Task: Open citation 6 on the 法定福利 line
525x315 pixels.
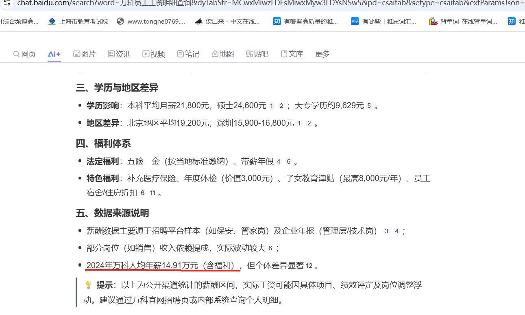Action: click(289, 162)
